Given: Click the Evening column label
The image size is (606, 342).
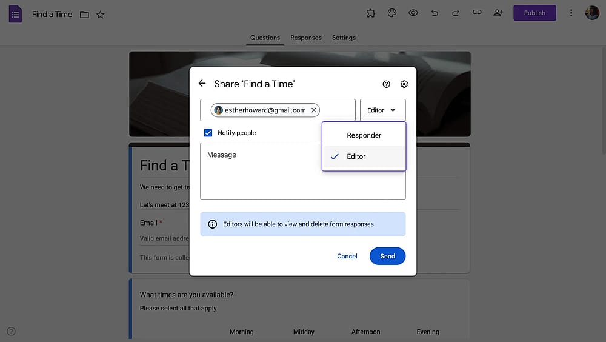Looking at the screenshot, I should coord(428,332).
